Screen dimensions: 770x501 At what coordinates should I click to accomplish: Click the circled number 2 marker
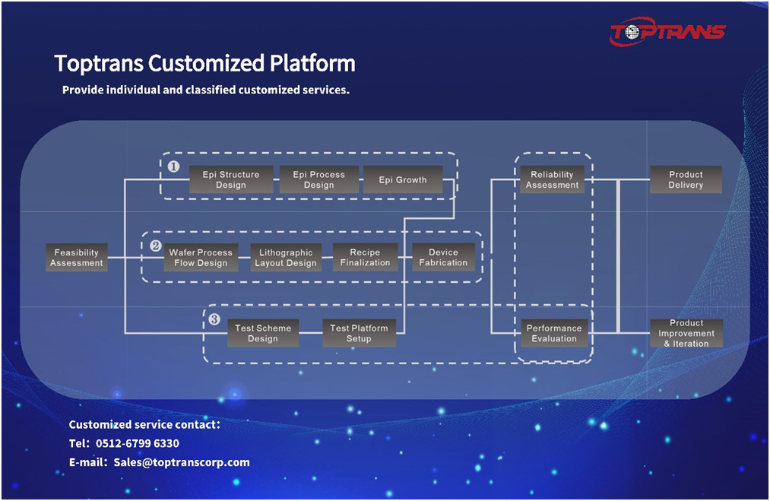coord(155,246)
